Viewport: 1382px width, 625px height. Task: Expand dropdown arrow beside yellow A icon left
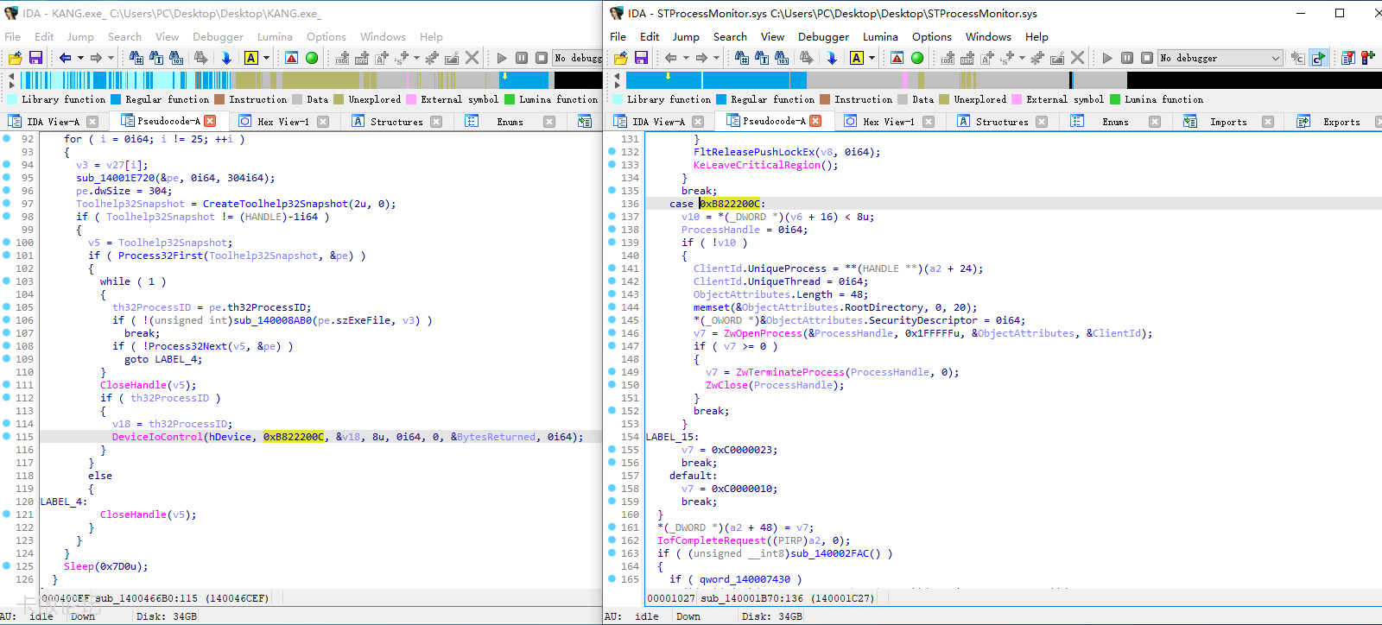[266, 58]
